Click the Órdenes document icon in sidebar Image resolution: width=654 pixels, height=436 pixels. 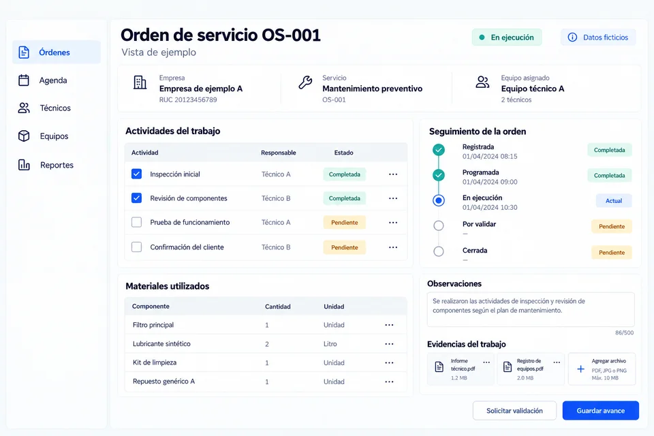click(x=24, y=52)
